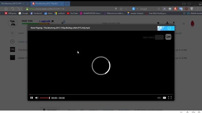Click the upgrade link

tap(45, 21)
